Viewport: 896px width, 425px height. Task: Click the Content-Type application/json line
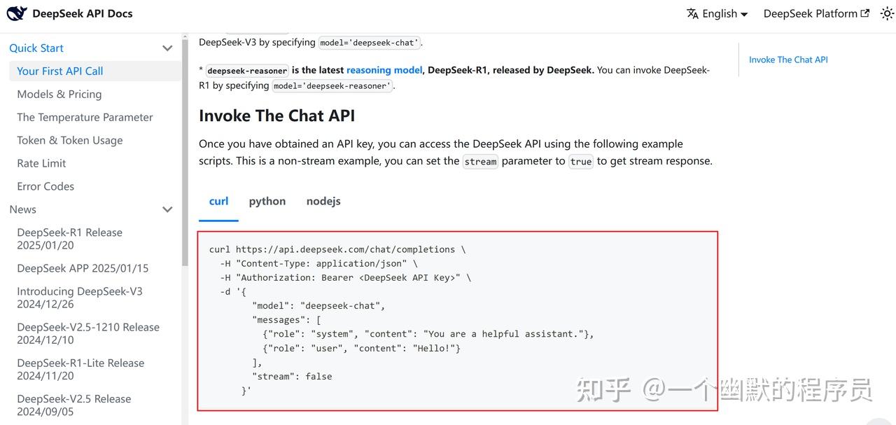(318, 263)
